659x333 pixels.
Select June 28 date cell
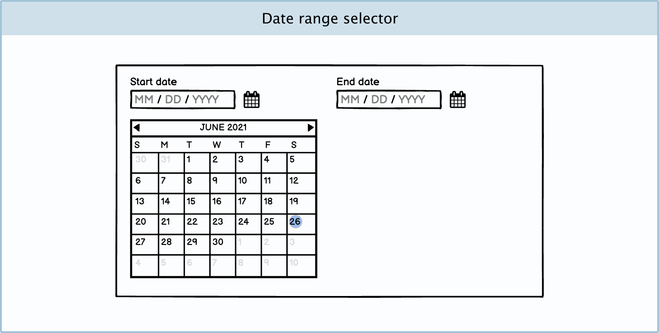[x=171, y=245]
